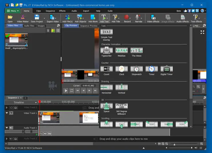Click the Add Blank icon

click(93, 19)
